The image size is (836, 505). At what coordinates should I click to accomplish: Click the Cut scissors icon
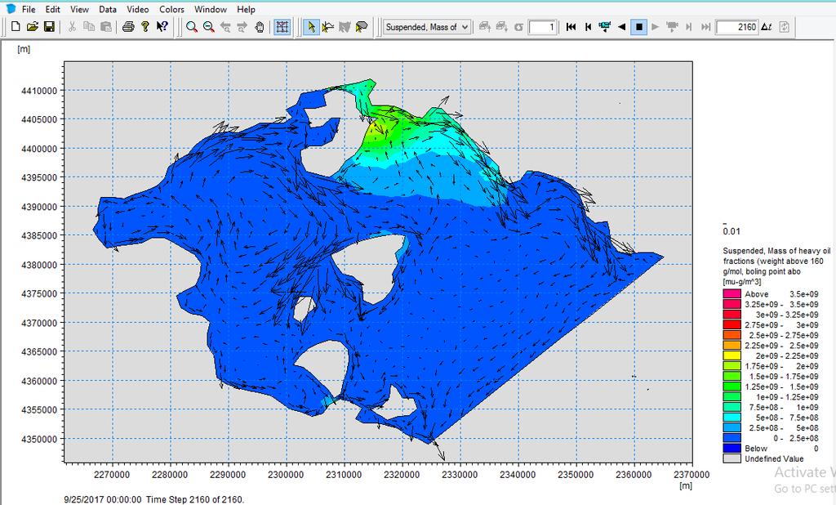[x=72, y=27]
